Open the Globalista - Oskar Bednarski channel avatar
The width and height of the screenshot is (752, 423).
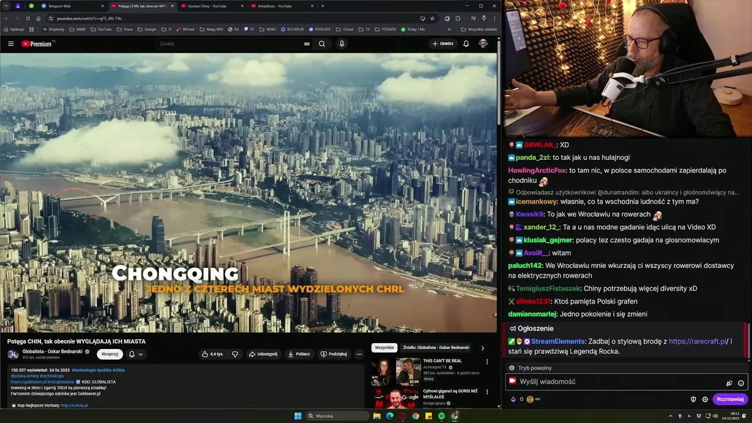[13, 354]
